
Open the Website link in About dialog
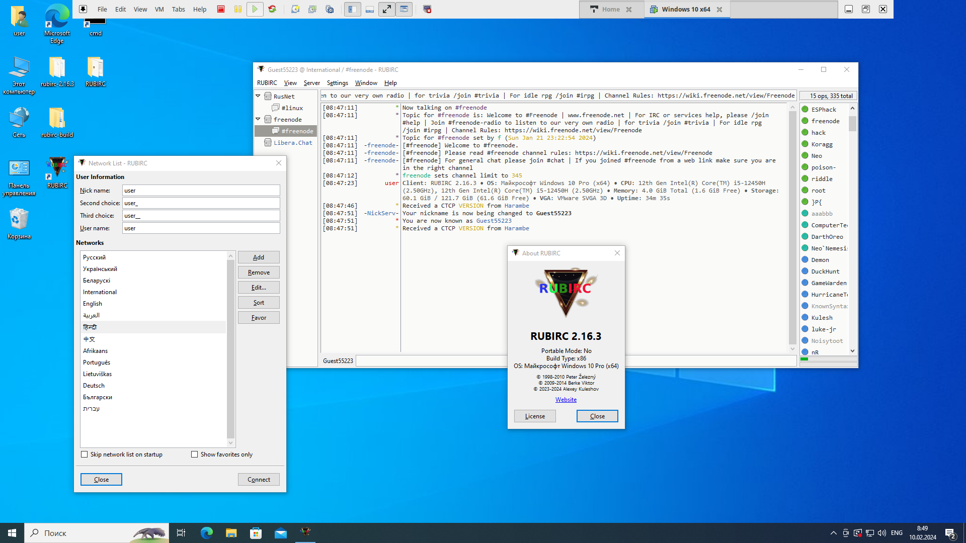(566, 399)
